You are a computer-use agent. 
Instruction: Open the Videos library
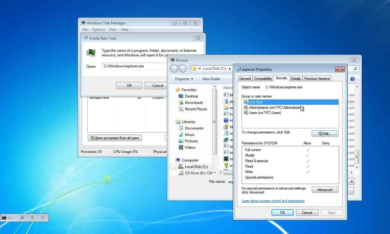(190, 147)
